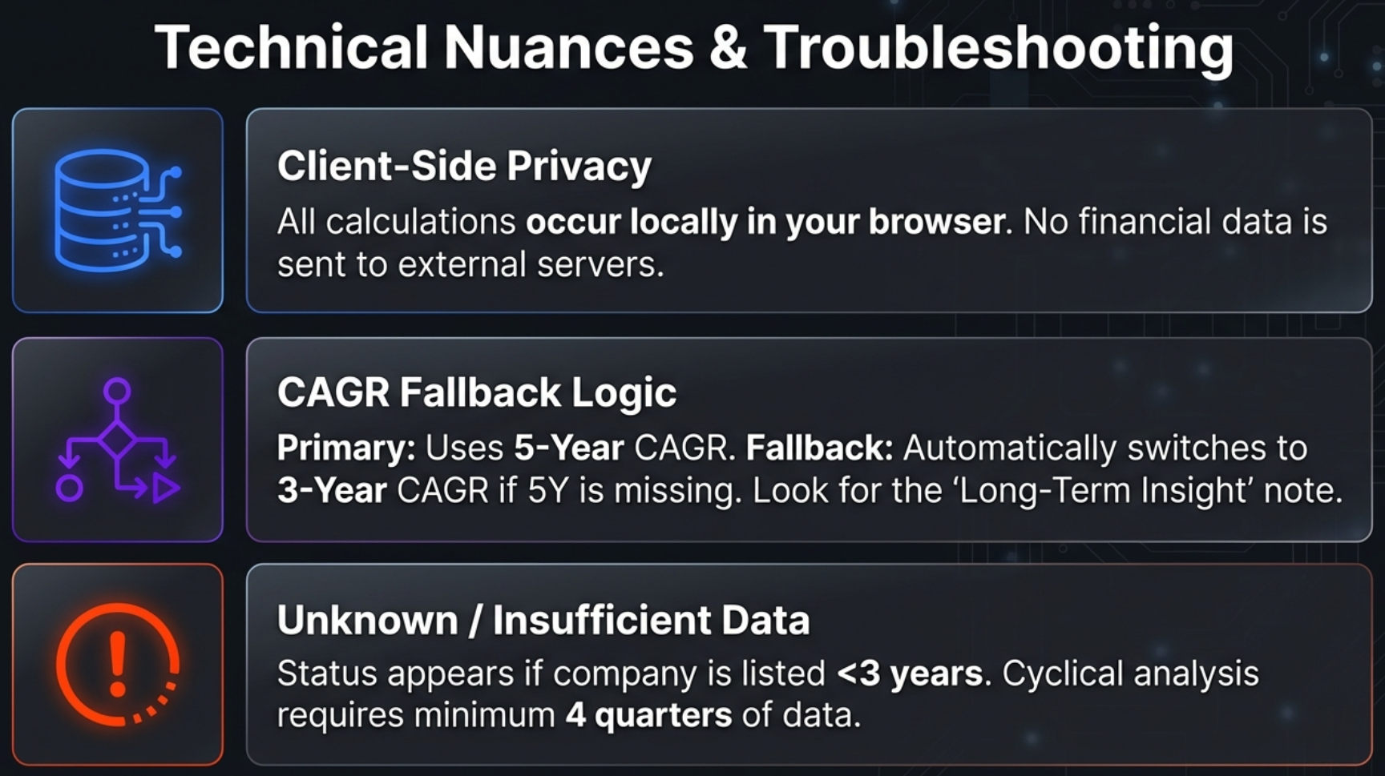
Task: Click the blue database icon
Action: (x=117, y=211)
